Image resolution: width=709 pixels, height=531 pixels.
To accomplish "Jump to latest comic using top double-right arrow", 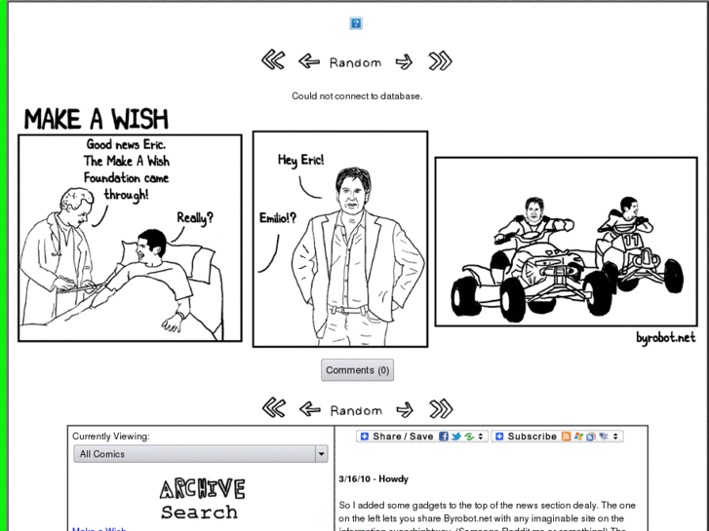I will click(440, 61).
